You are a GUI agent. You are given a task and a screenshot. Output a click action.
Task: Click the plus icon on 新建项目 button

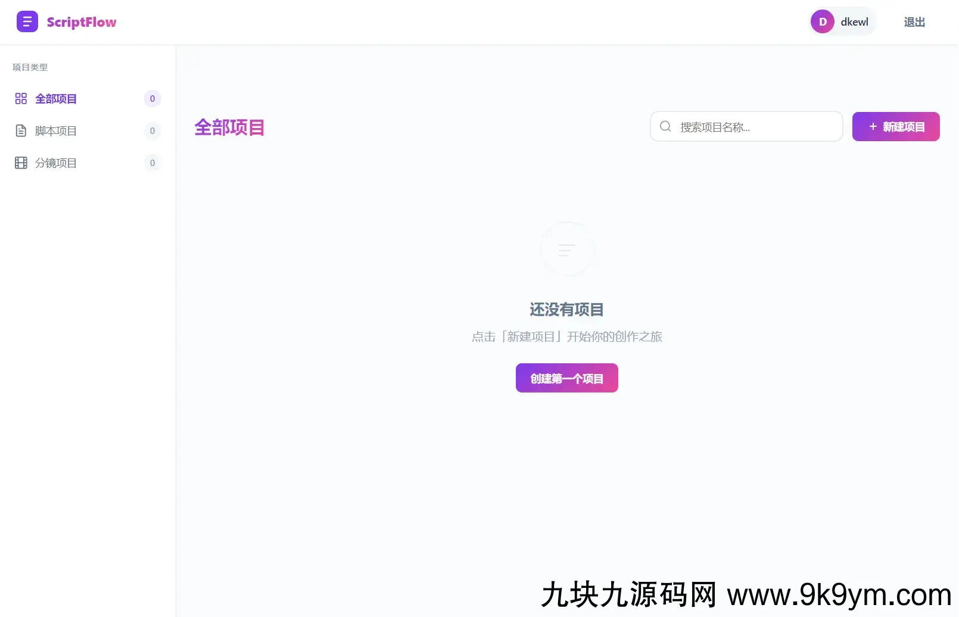coord(873,126)
